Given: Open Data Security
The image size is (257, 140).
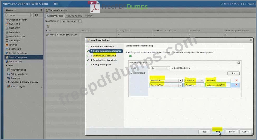Looking at the screenshot, I should pos(16,62).
